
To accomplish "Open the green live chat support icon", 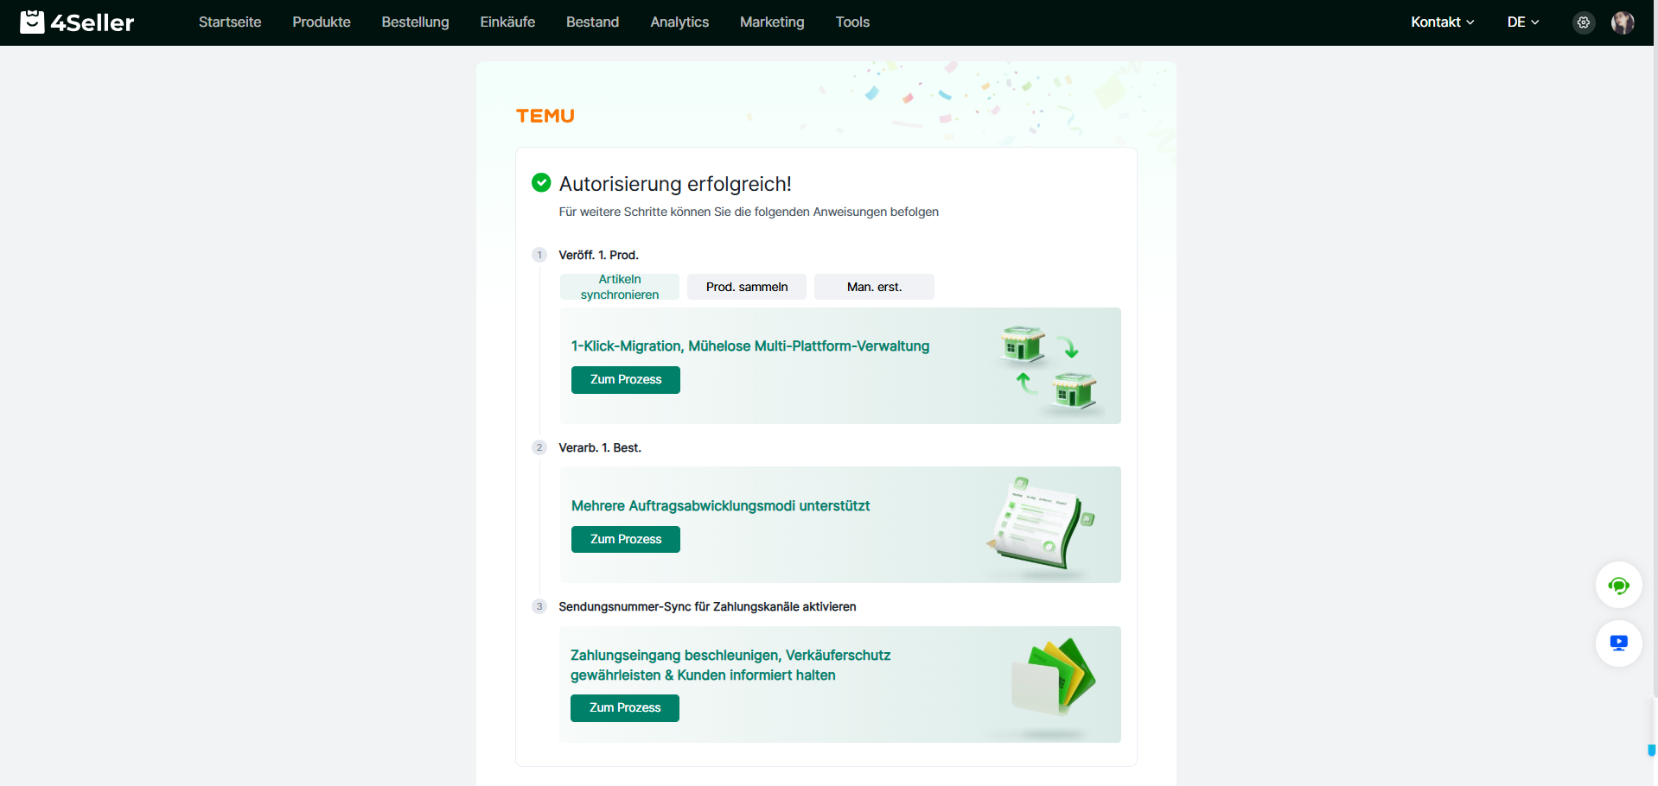I will click(x=1618, y=586).
